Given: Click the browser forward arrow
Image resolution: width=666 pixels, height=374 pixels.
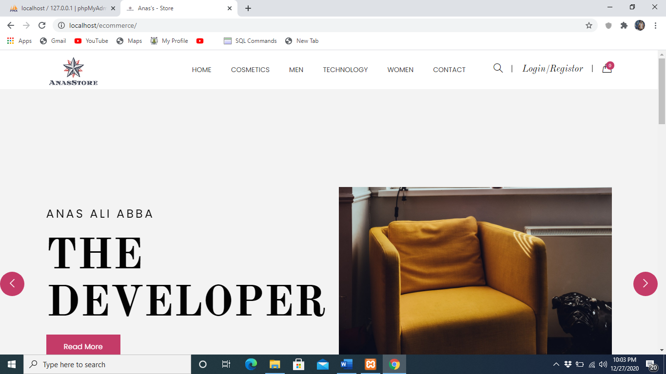Looking at the screenshot, I should (x=26, y=25).
